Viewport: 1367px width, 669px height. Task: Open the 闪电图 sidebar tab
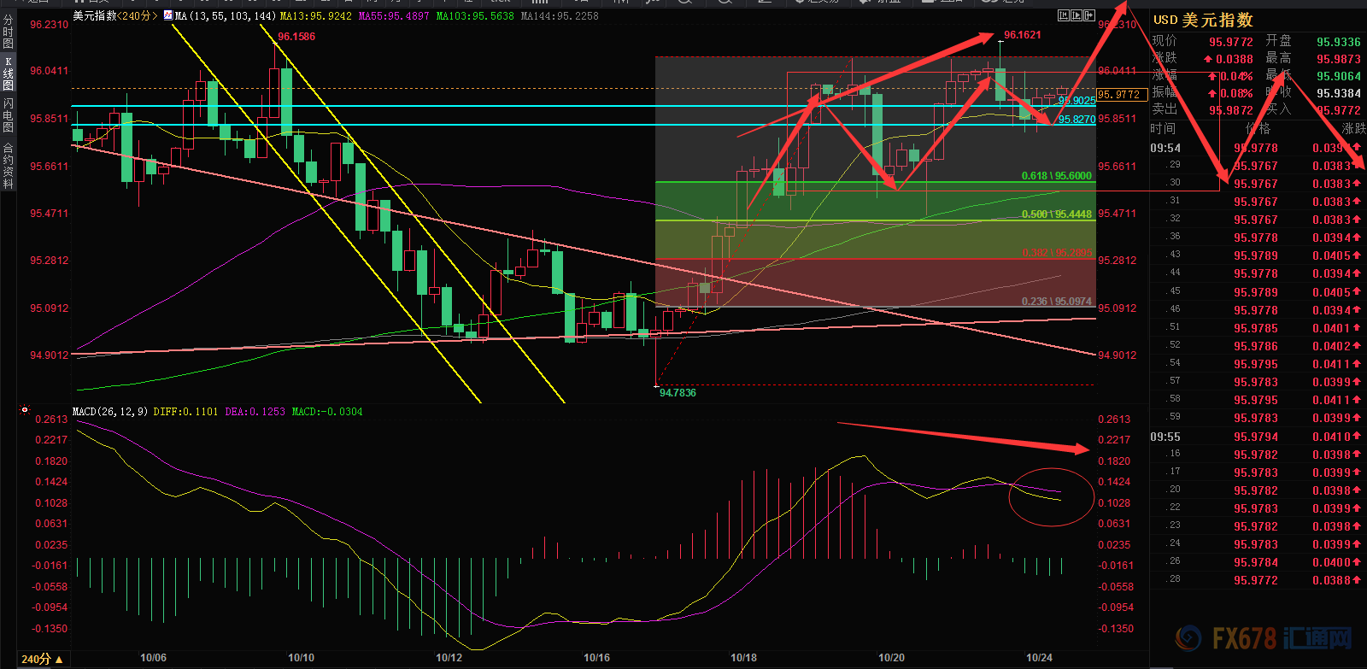point(8,115)
